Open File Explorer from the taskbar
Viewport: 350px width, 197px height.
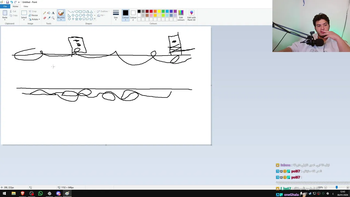pyautogui.click(x=13, y=194)
